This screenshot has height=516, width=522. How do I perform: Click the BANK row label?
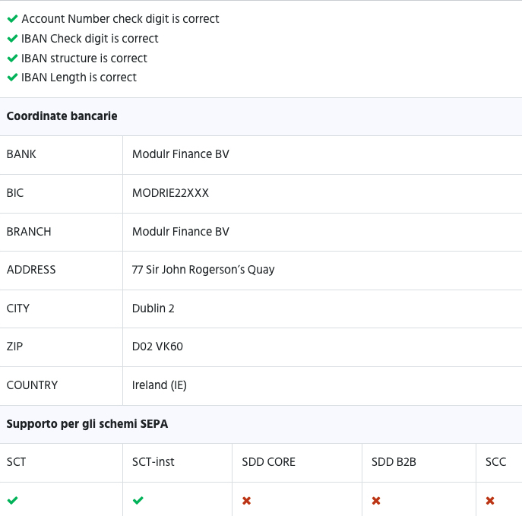(21, 154)
